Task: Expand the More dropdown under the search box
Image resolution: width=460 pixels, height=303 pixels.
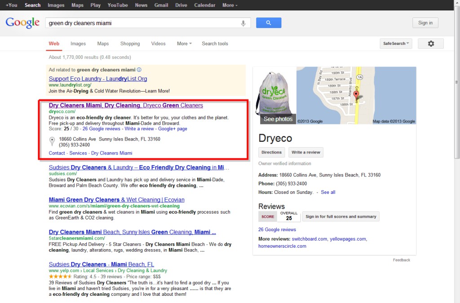Action: click(184, 44)
